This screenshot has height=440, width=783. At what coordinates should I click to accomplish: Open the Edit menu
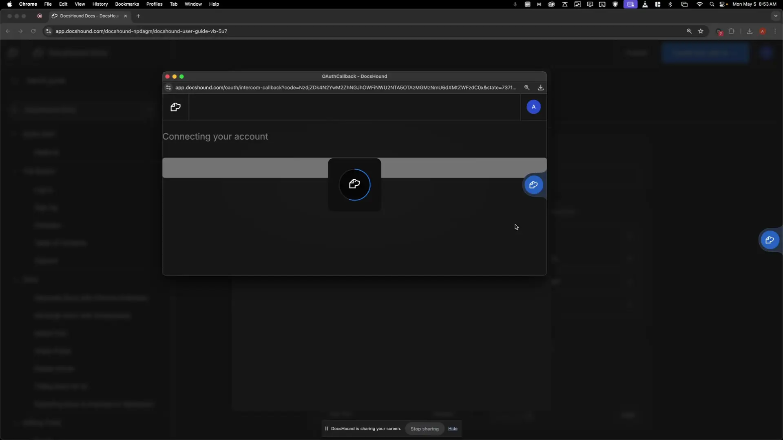(63, 4)
